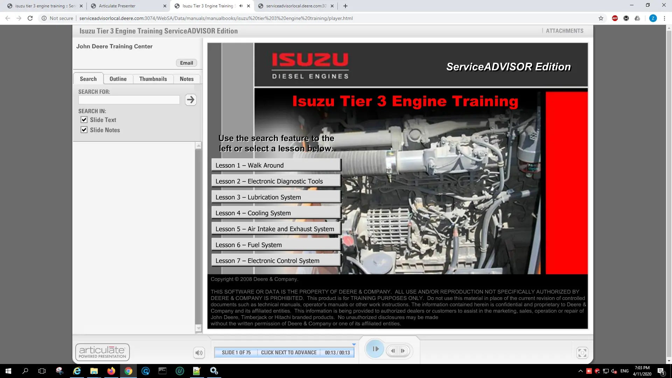
Task: Select the Notes tab
Action: 187,78
